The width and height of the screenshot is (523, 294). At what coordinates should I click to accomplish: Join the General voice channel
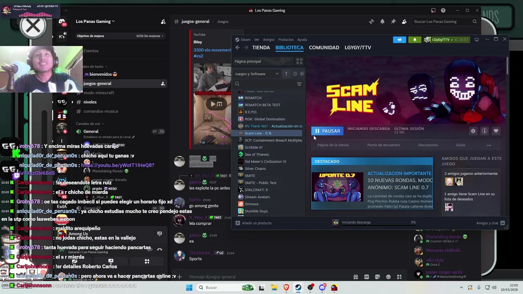coord(91,131)
